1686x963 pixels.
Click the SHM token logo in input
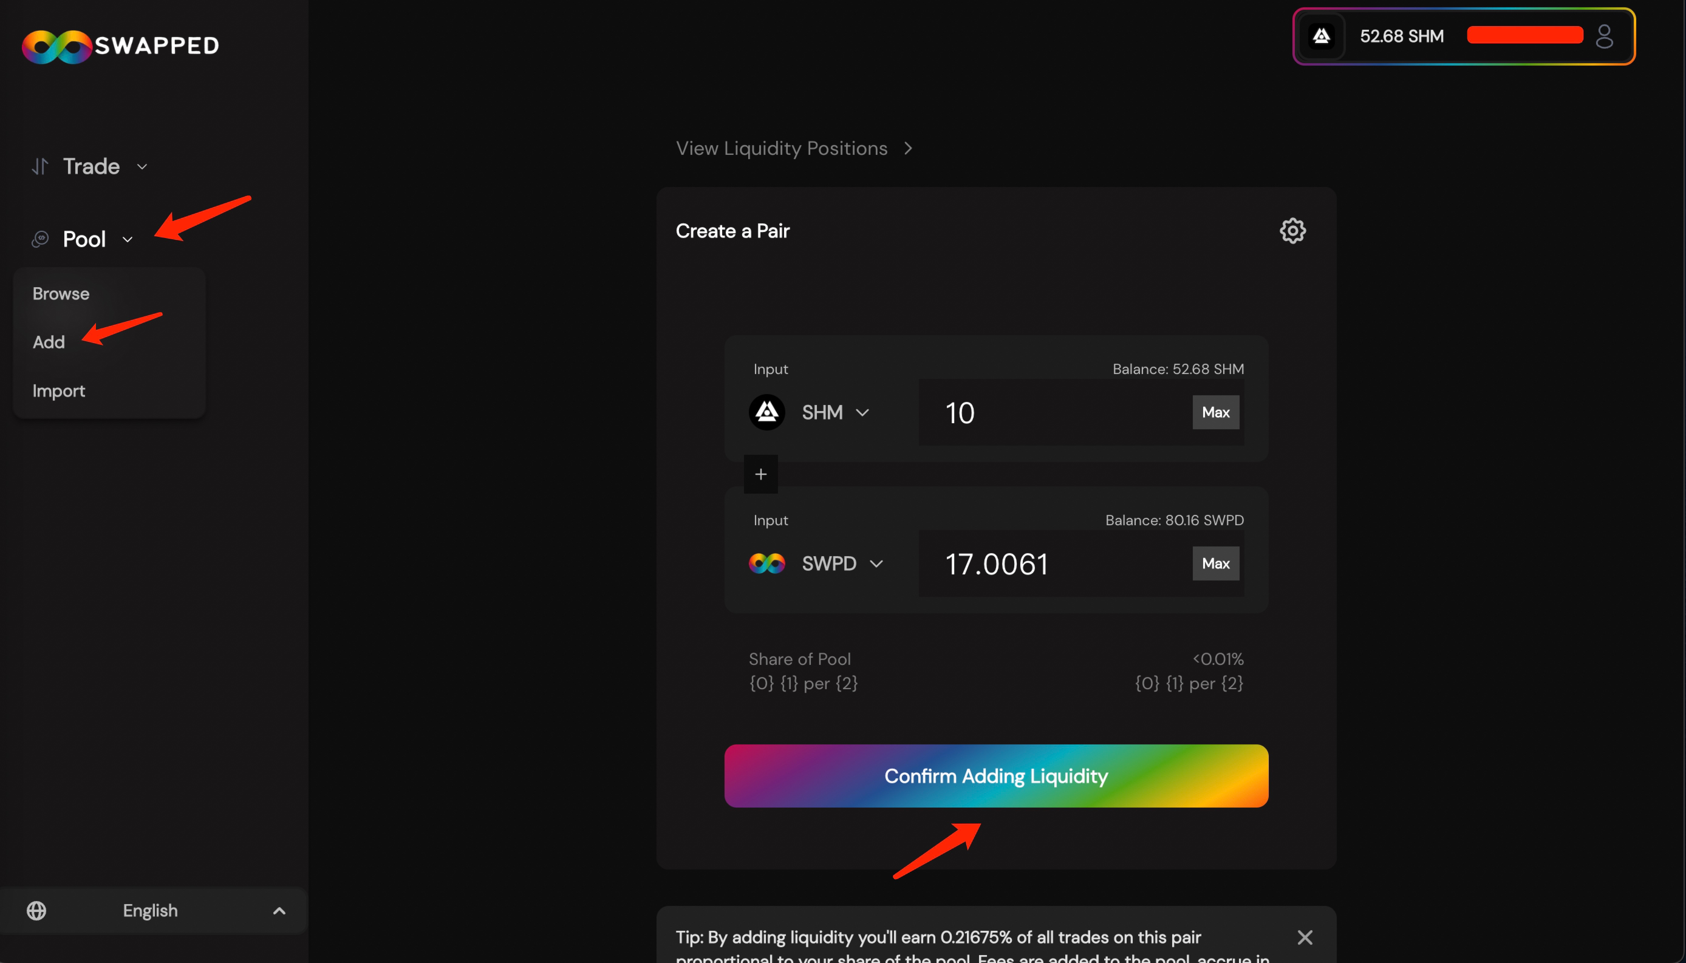(x=766, y=412)
